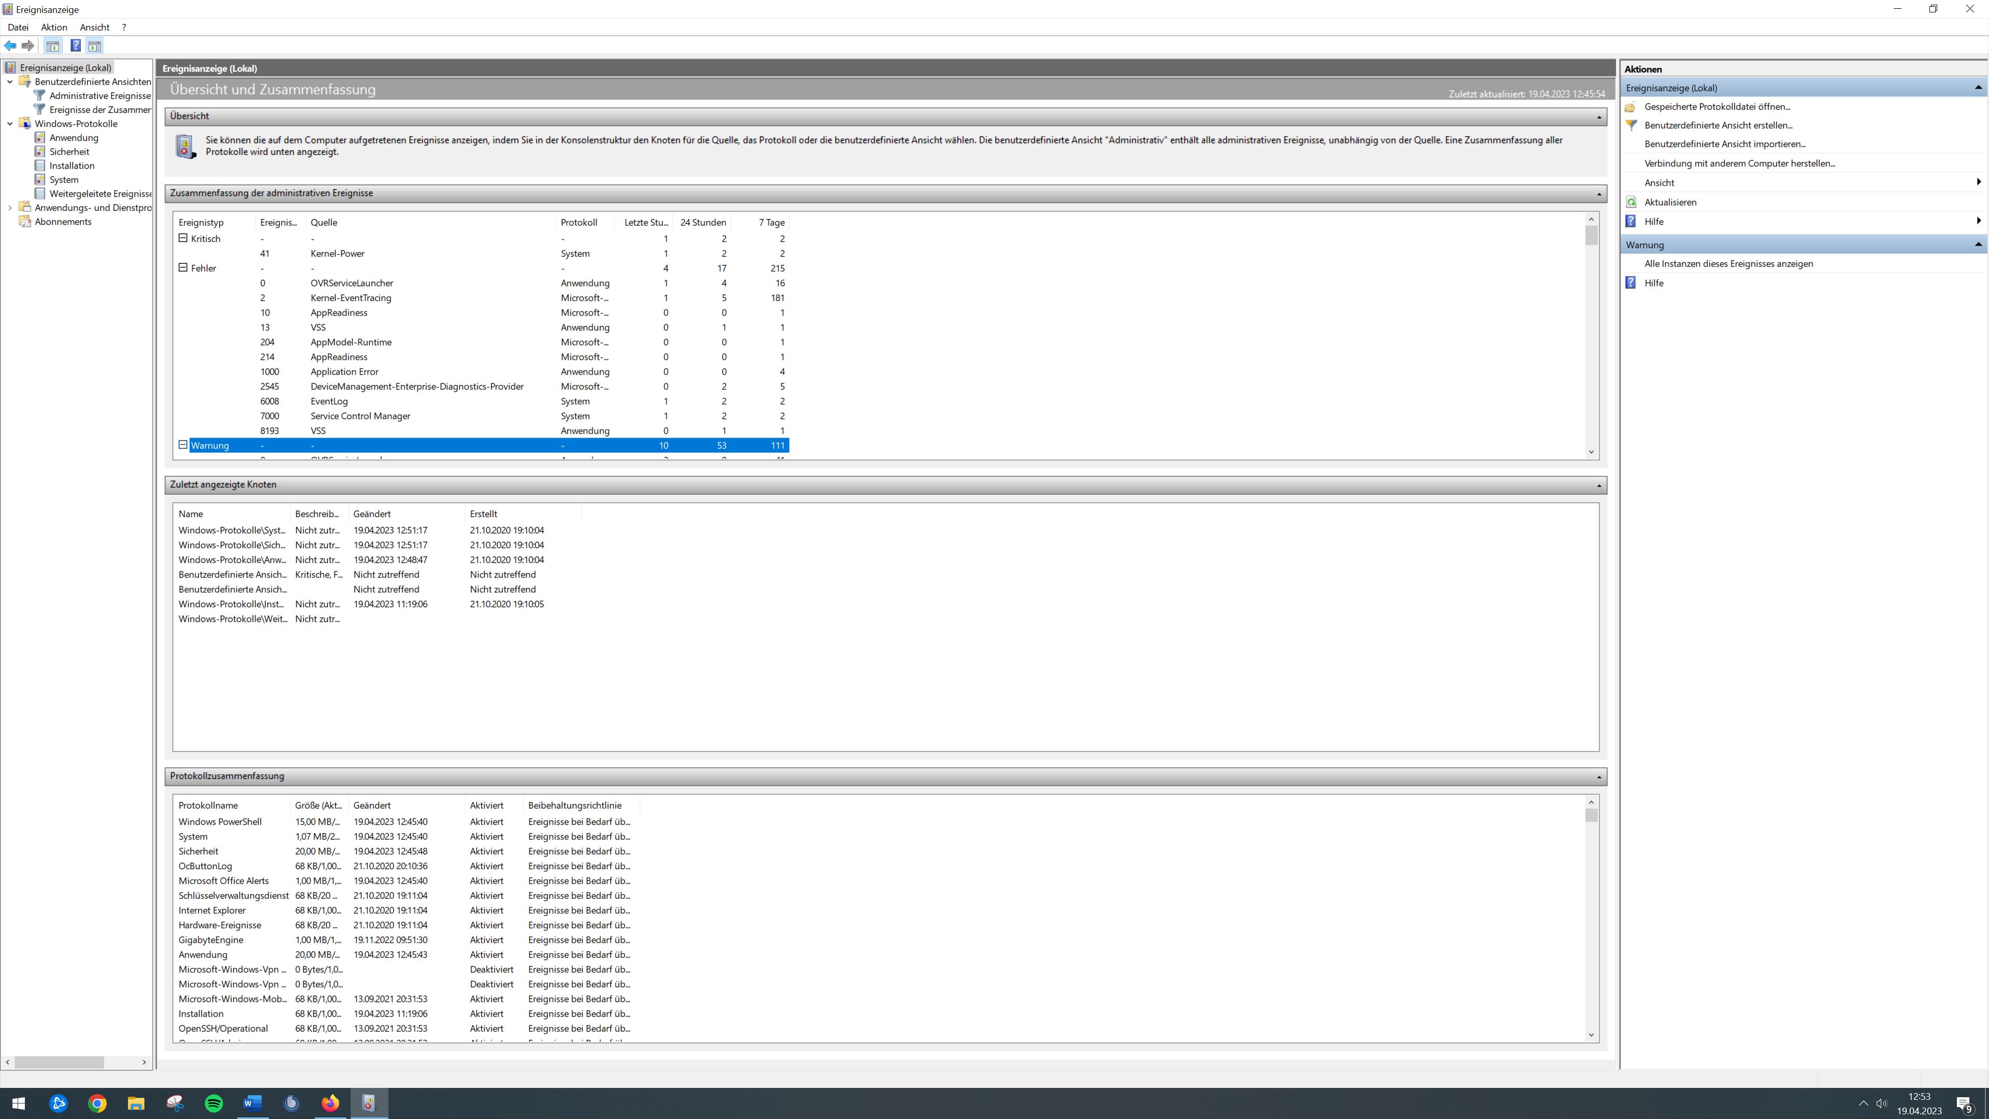Click the horizontal scrollbar in the tree pane

(59, 1062)
